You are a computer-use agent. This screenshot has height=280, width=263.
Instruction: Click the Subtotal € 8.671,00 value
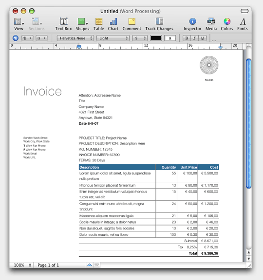pos(209,241)
